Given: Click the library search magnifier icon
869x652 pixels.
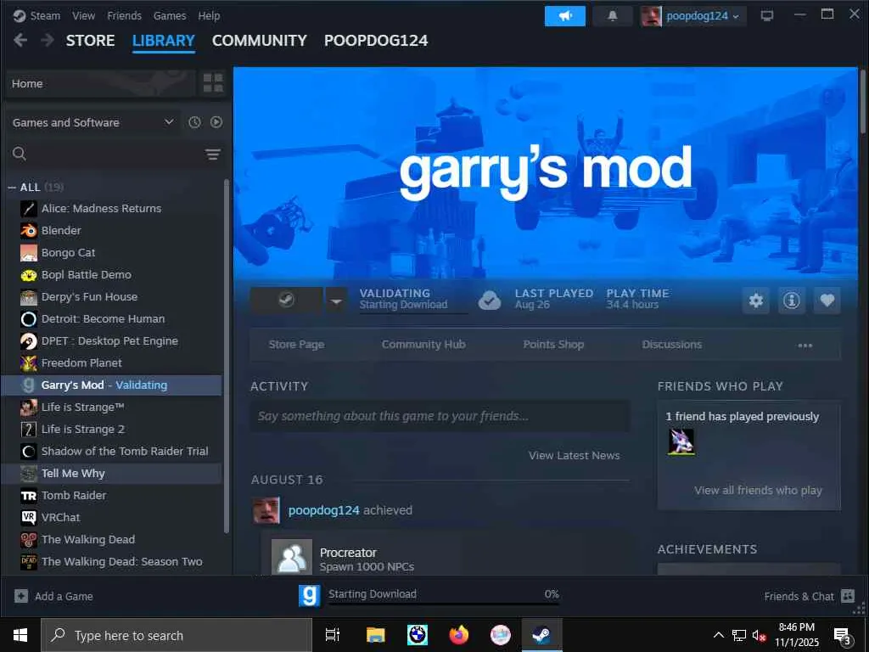Looking at the screenshot, I should 19,154.
